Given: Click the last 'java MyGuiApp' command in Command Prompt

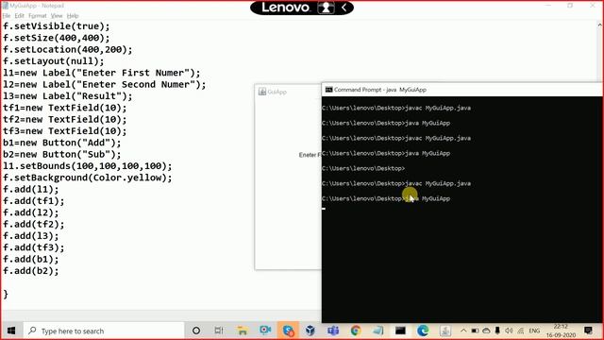Looking at the screenshot, I should point(428,198).
